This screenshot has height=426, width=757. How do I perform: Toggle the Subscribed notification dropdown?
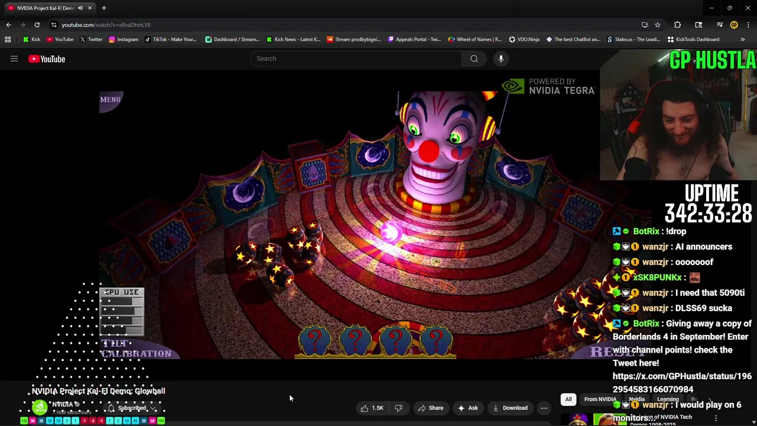click(x=132, y=408)
